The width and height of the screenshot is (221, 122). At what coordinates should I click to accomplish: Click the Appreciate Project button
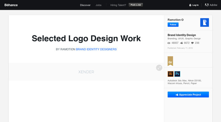click(188, 95)
